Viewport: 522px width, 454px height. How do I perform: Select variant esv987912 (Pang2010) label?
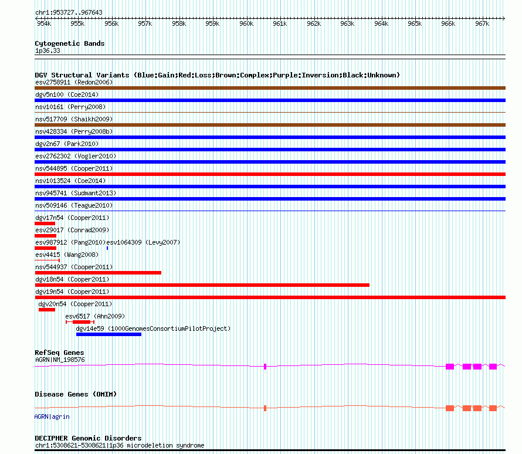click(70, 242)
